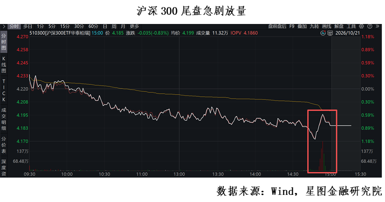Click the 1.18% top right axis label
The width and height of the screenshot is (385, 202).
(x=368, y=37)
